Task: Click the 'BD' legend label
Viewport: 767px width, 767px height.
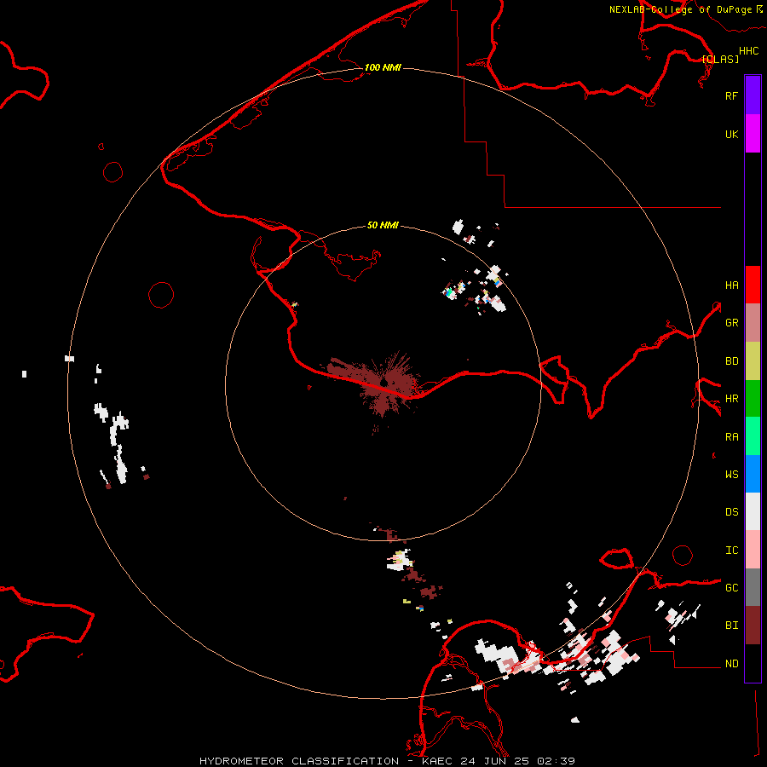Action: click(731, 361)
